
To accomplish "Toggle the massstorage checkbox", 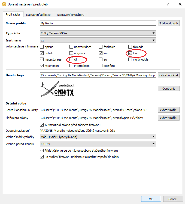I will pos(42,59).
